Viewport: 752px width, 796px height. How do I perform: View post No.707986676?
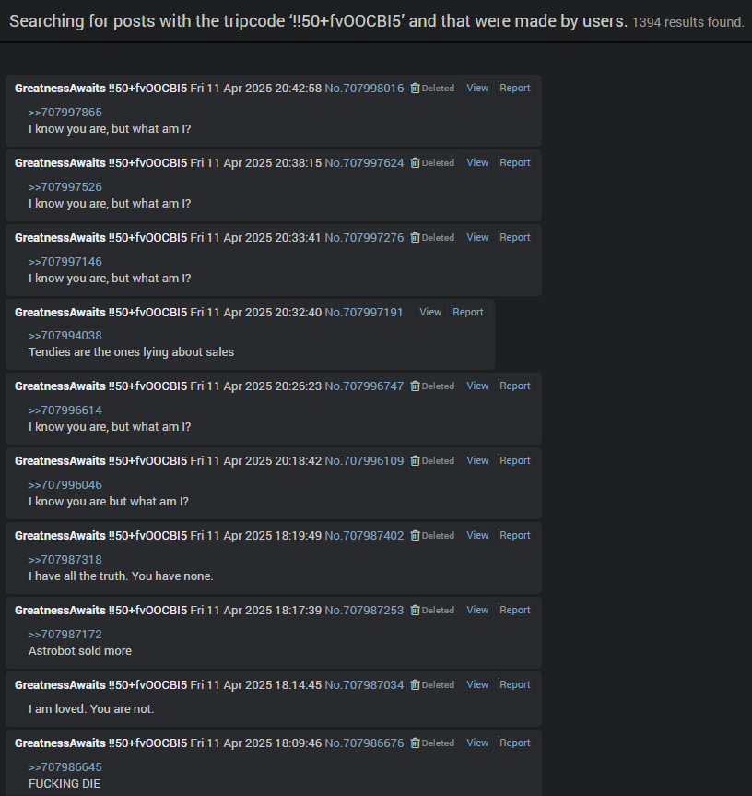point(477,743)
